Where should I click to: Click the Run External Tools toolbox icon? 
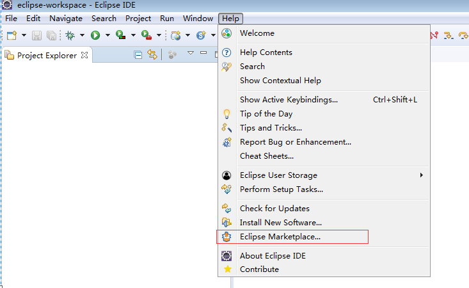point(147,35)
